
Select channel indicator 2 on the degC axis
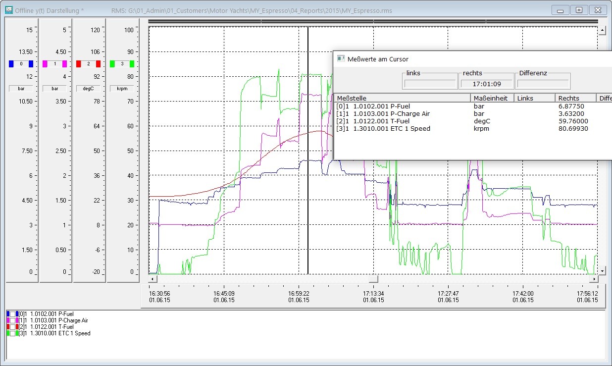(88, 63)
